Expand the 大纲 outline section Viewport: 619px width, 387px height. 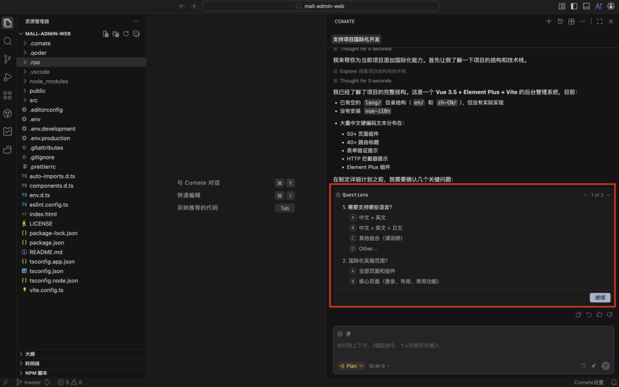point(81,354)
